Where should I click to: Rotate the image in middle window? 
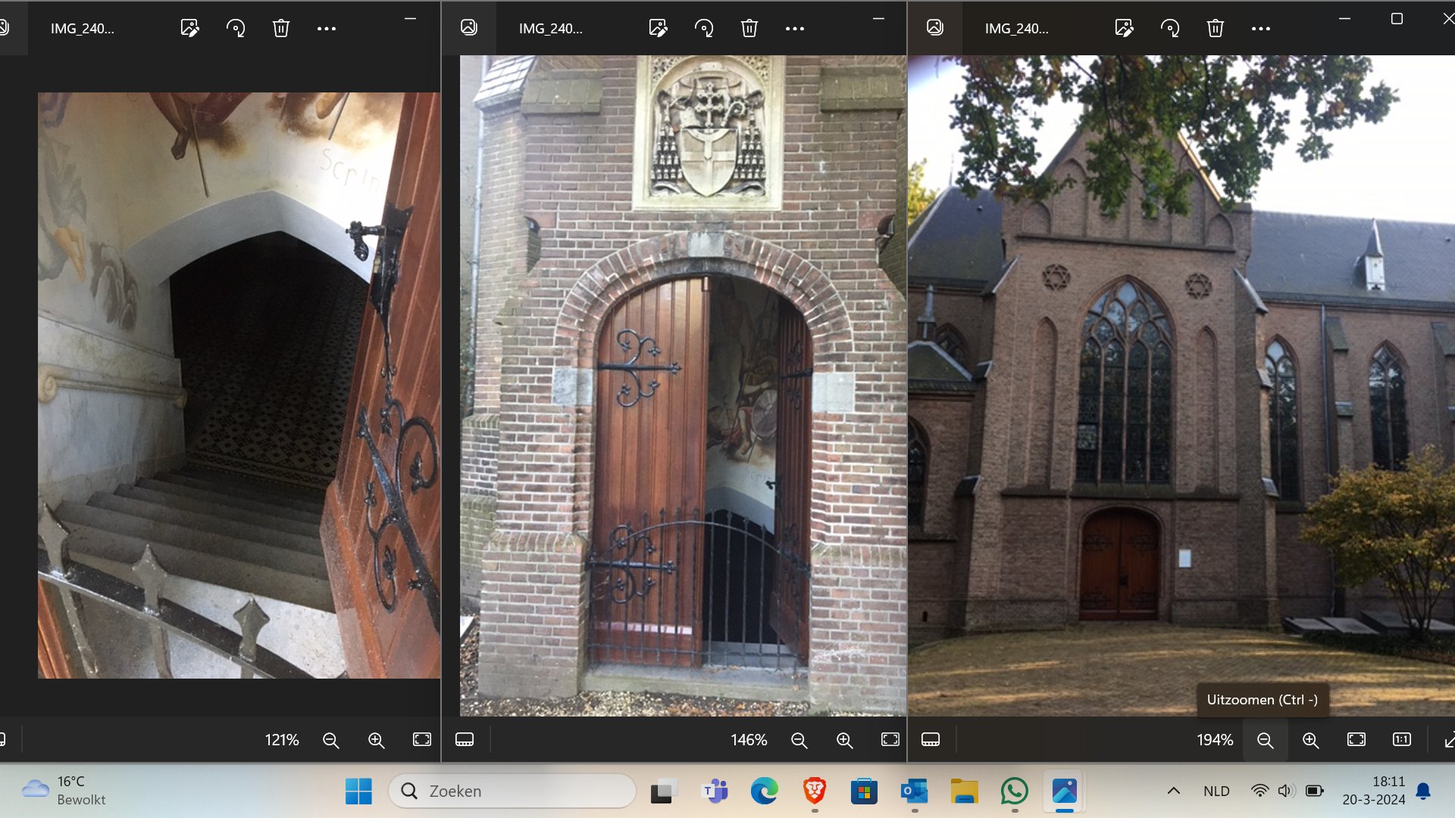click(704, 29)
